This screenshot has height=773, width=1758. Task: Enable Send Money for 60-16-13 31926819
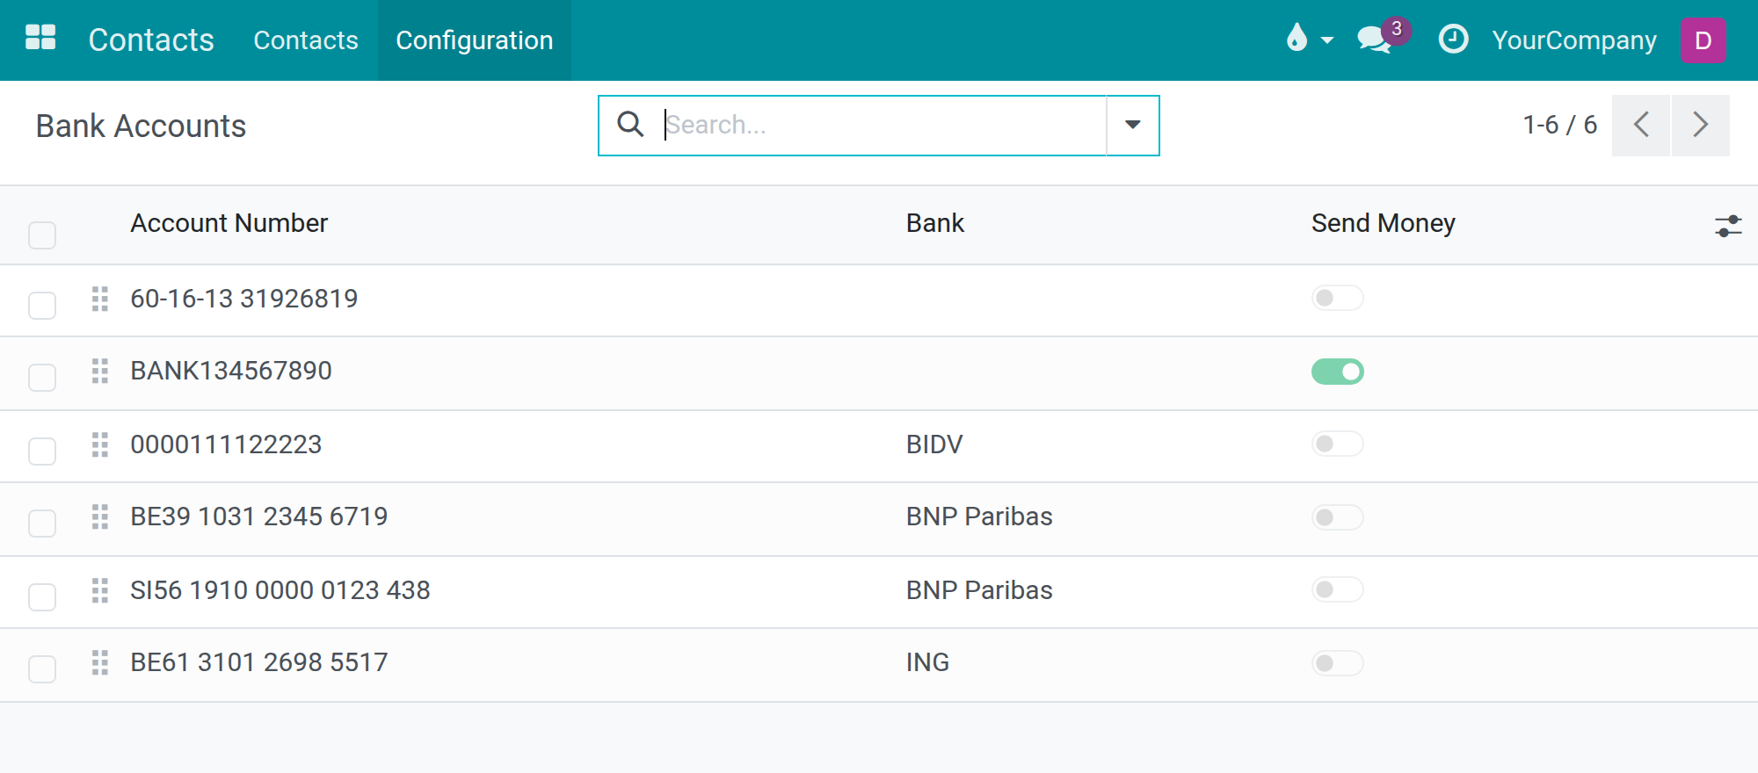click(x=1338, y=298)
